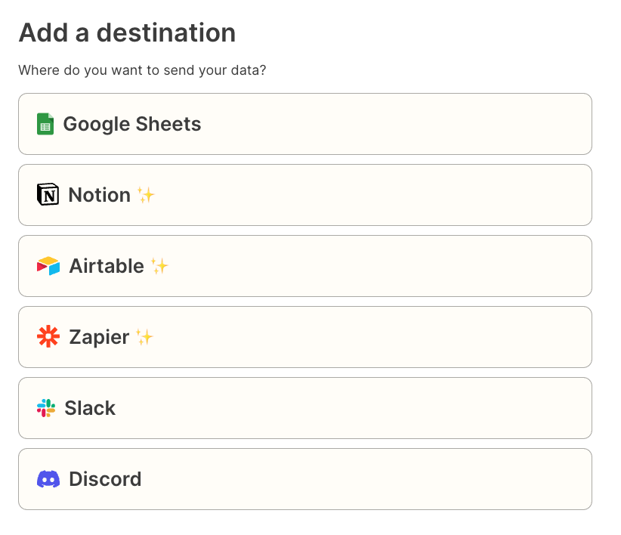Select Zapier as the data destination
621x535 pixels.
pyautogui.click(x=99, y=337)
